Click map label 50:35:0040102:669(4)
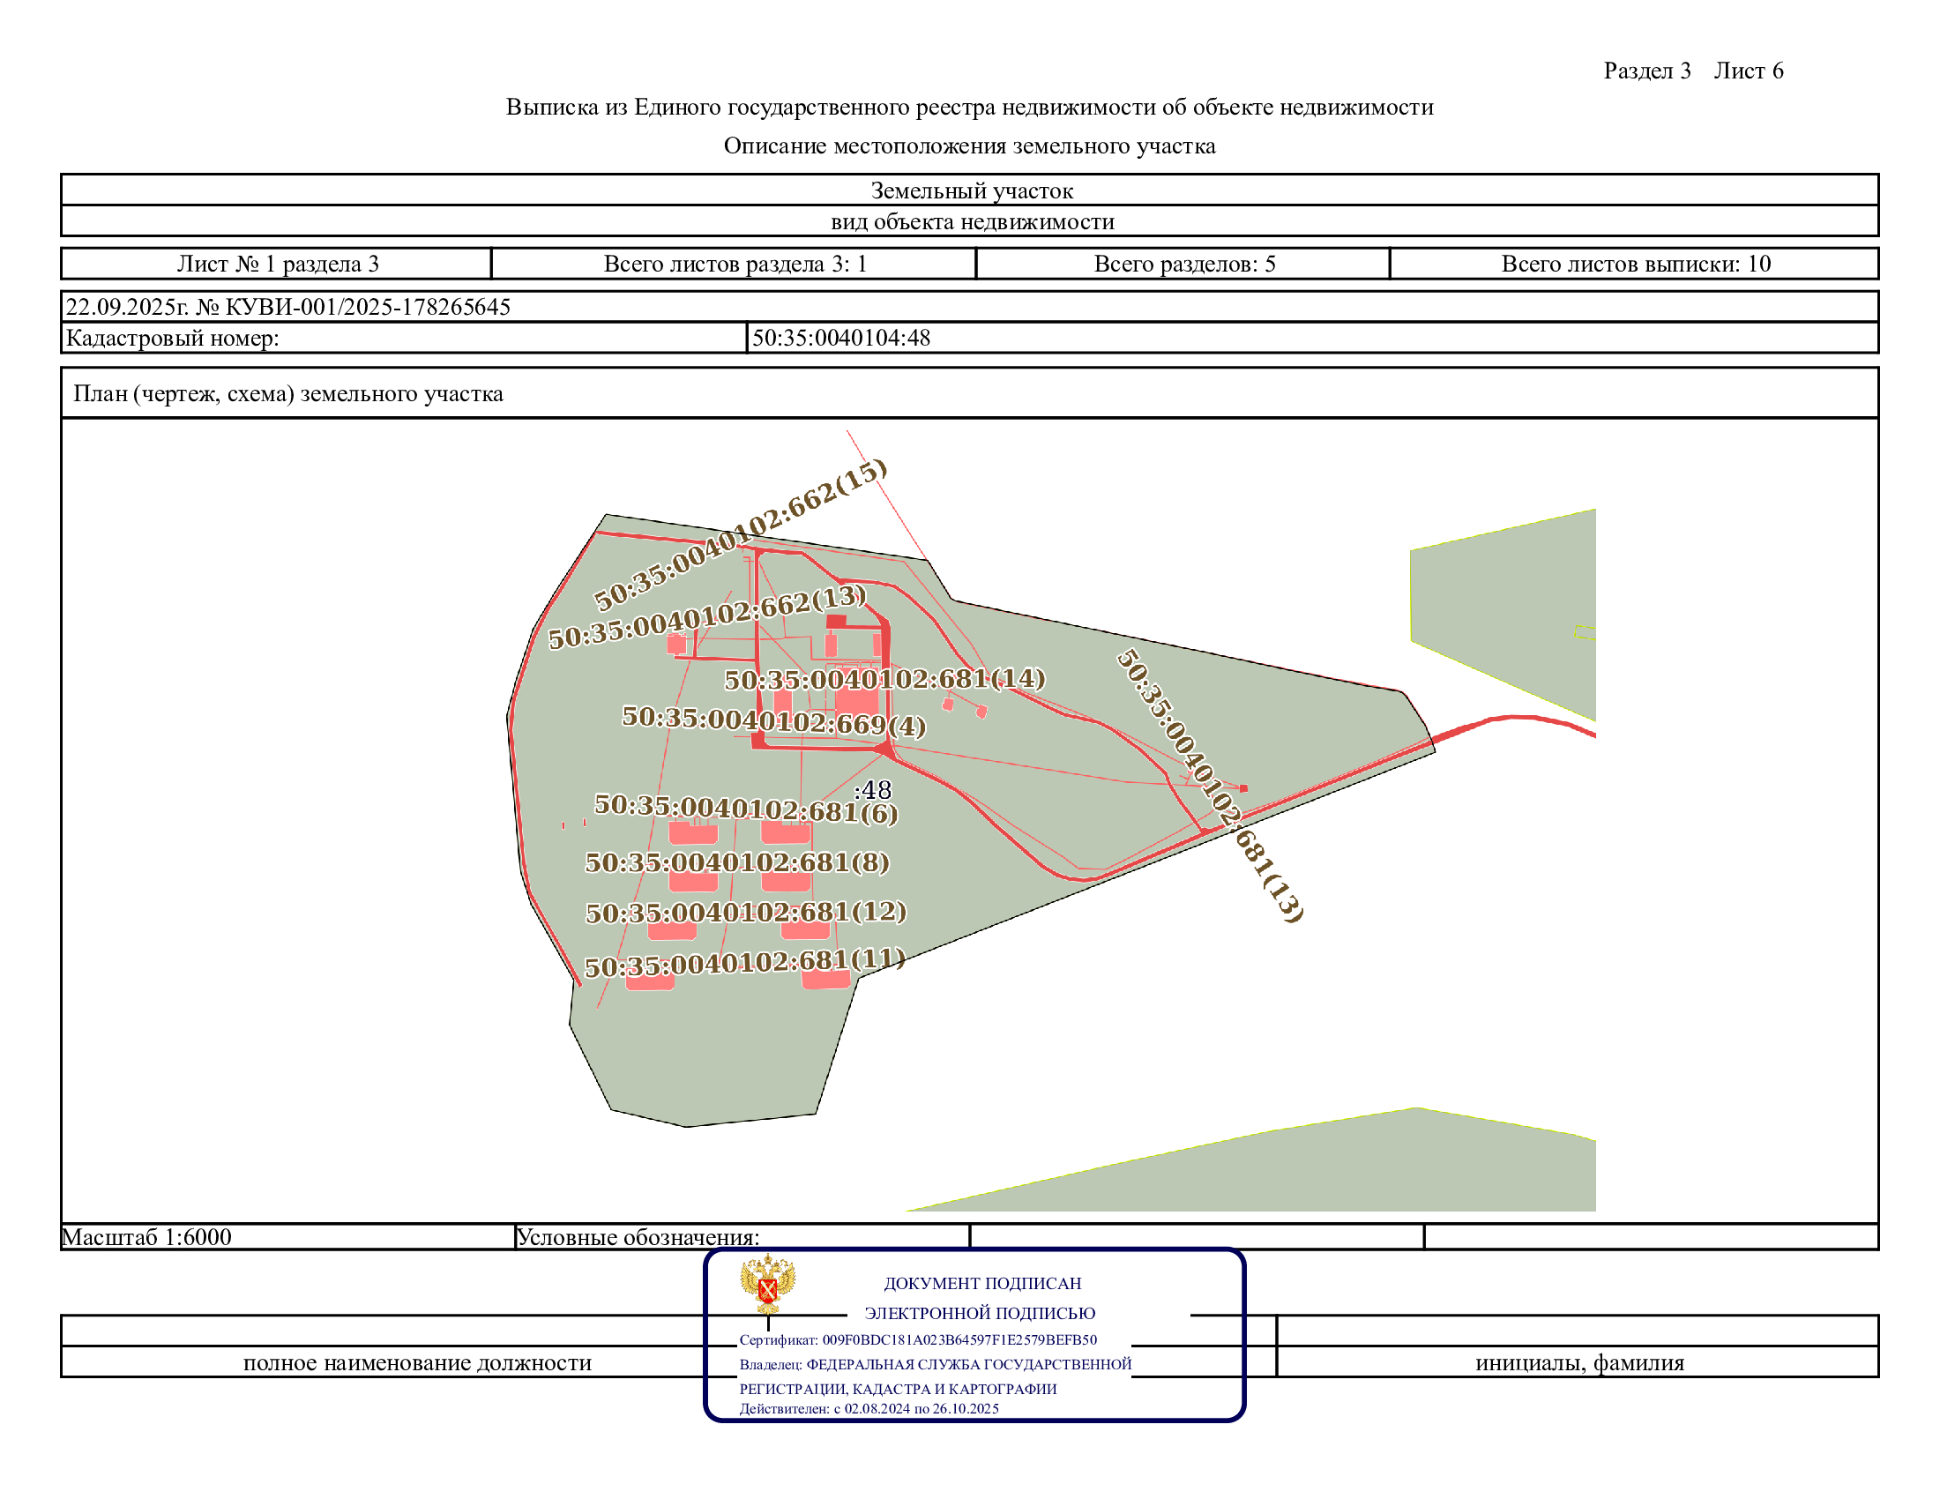Viewport: 1940px width, 1499px height. (773, 720)
